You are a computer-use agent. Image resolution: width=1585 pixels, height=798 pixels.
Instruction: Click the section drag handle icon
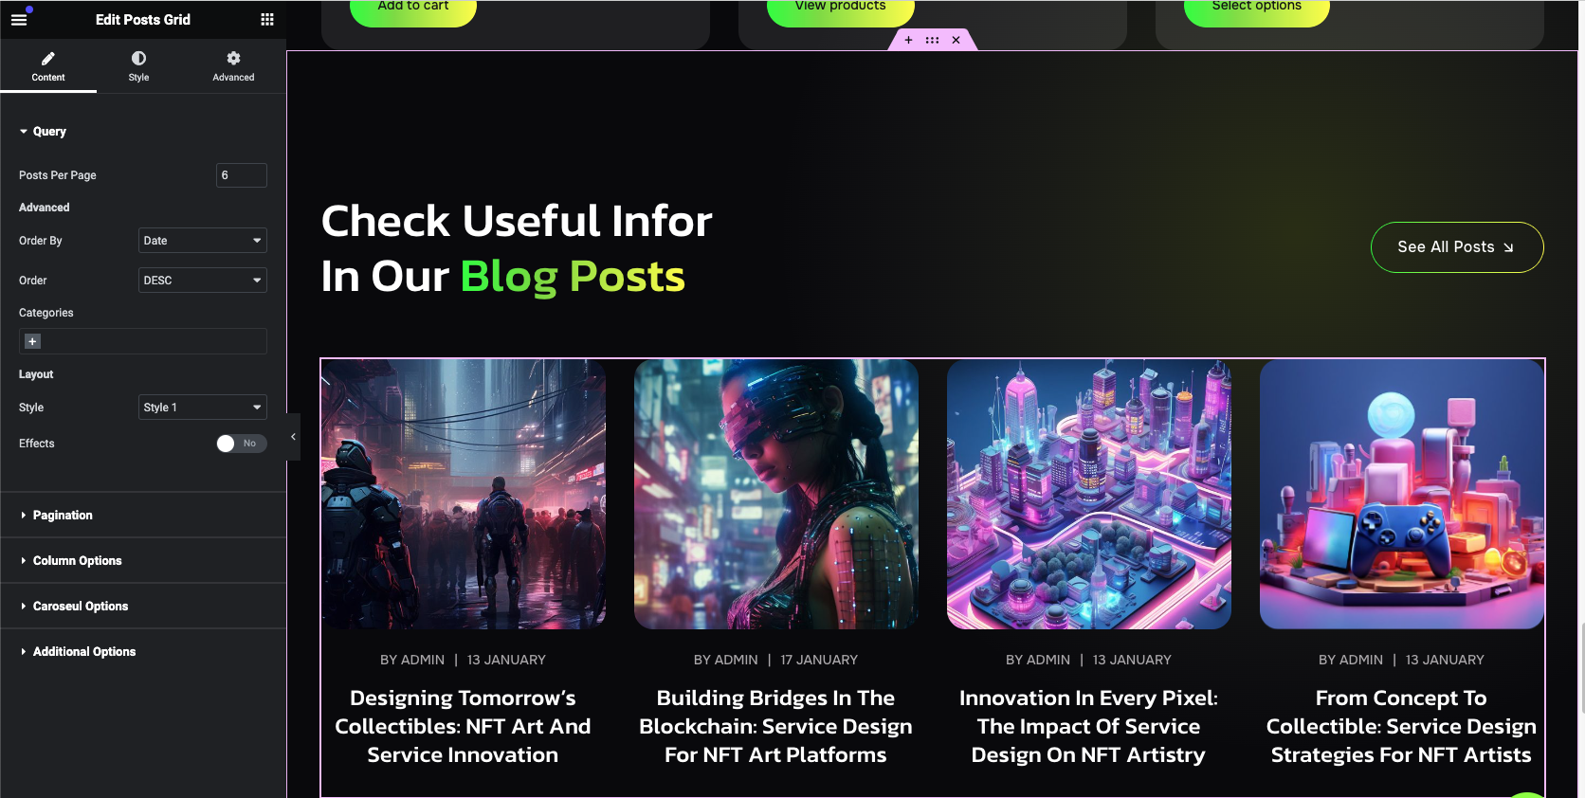(932, 40)
